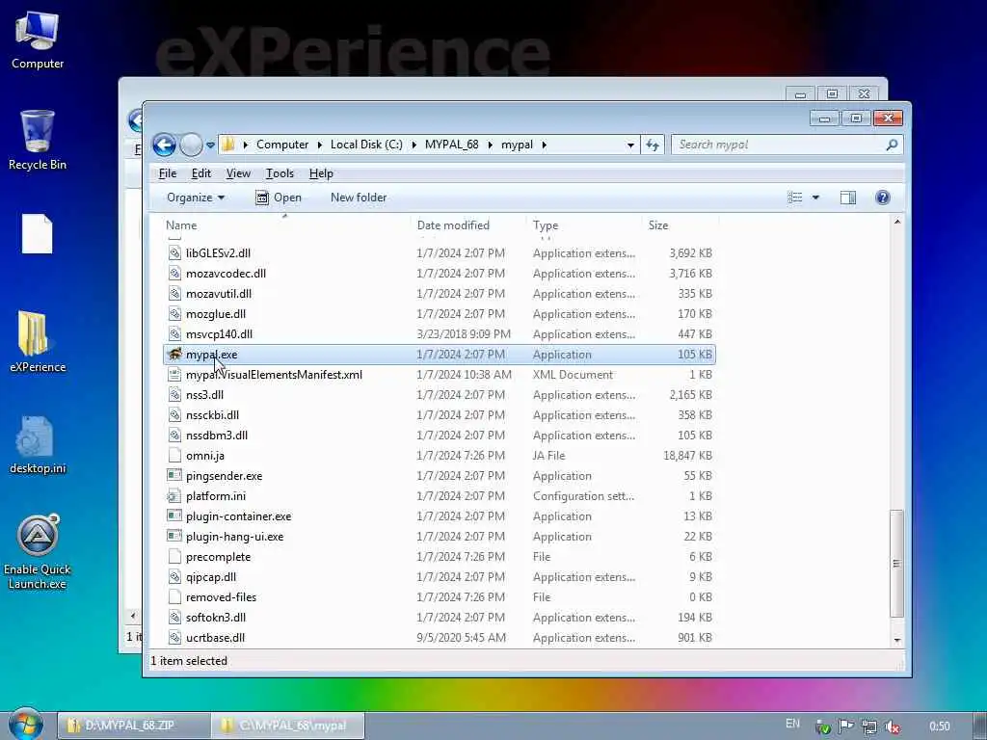The image size is (987, 740).
Task: Navigate to Local Disk (C:) breadcrumb
Action: (366, 145)
